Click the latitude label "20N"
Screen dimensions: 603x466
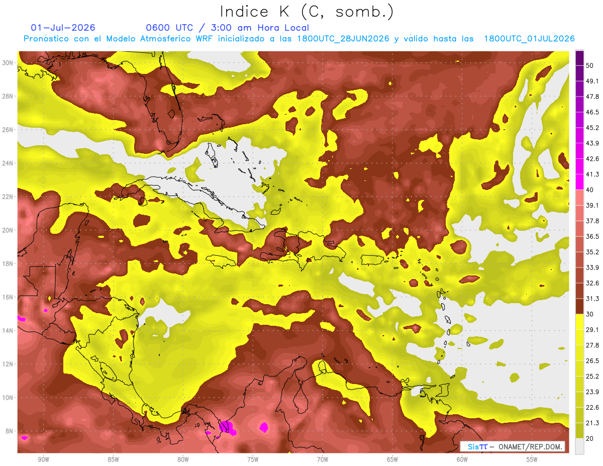[x=9, y=230]
